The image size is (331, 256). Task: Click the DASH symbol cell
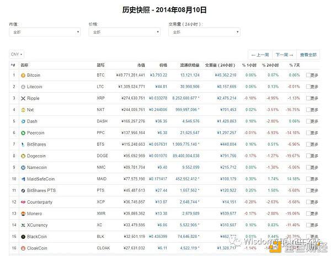(x=102, y=121)
